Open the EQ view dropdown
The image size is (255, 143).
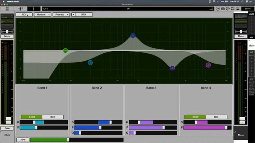tap(24, 15)
